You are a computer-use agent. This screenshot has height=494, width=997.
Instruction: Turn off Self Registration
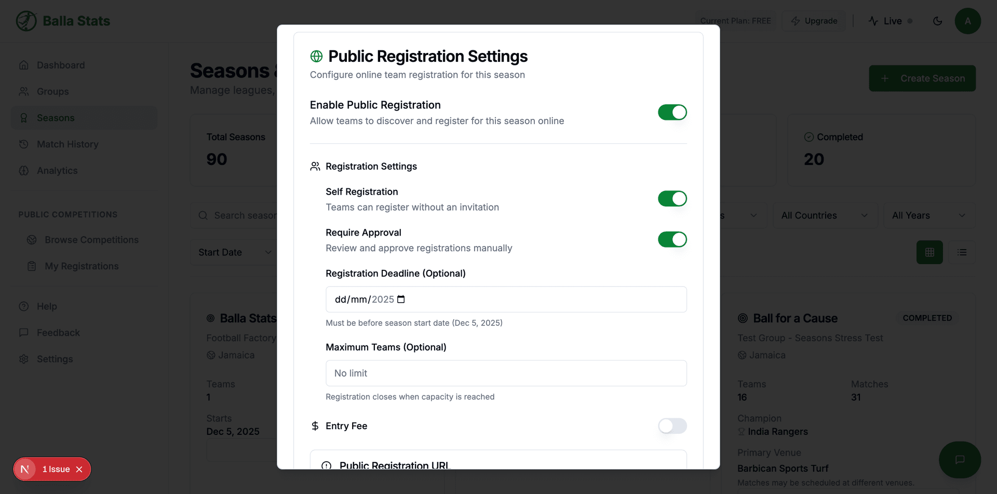coord(672,198)
